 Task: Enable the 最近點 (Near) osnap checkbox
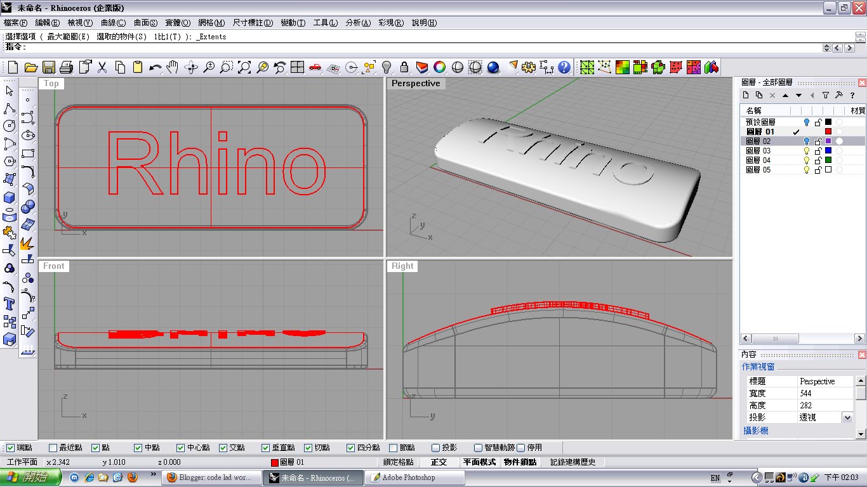coord(53,448)
